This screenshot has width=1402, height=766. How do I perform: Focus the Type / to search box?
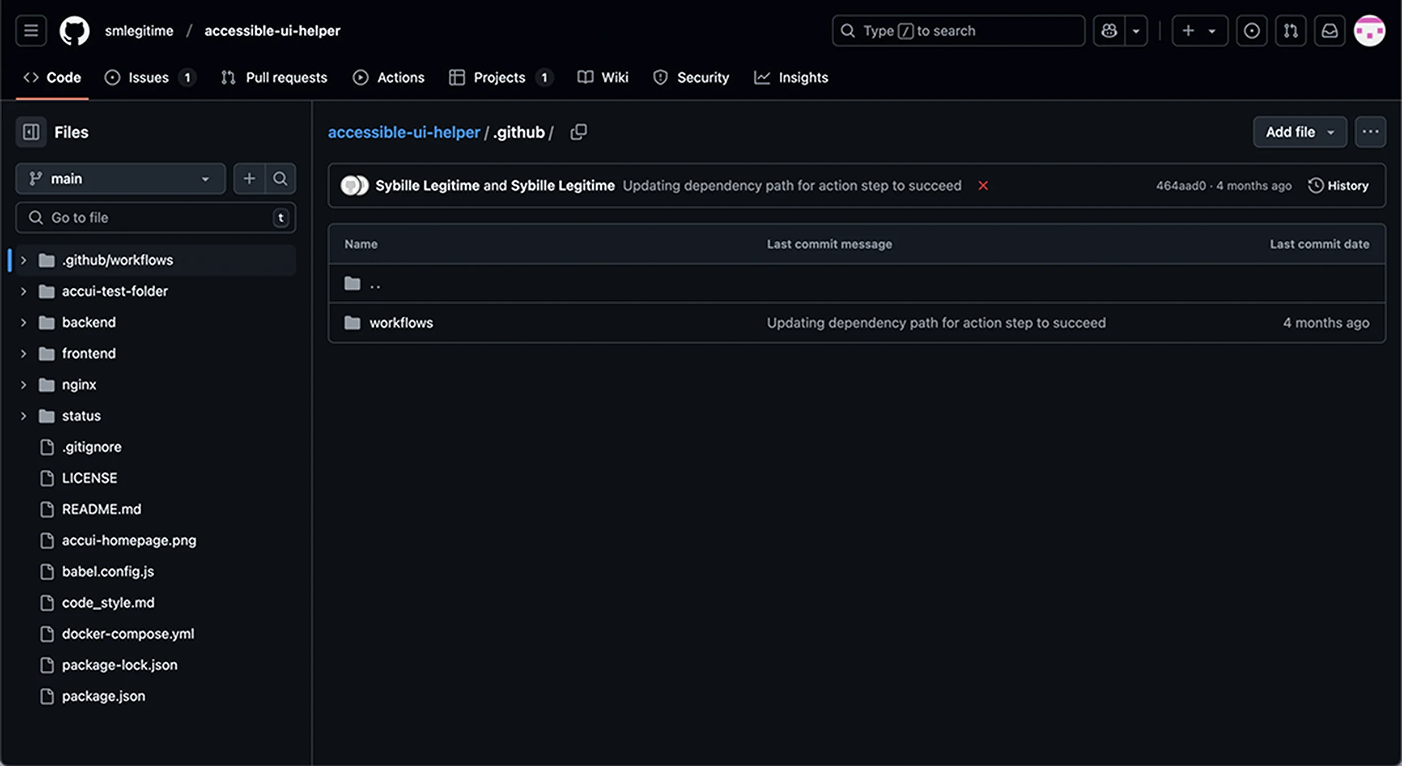pos(958,31)
